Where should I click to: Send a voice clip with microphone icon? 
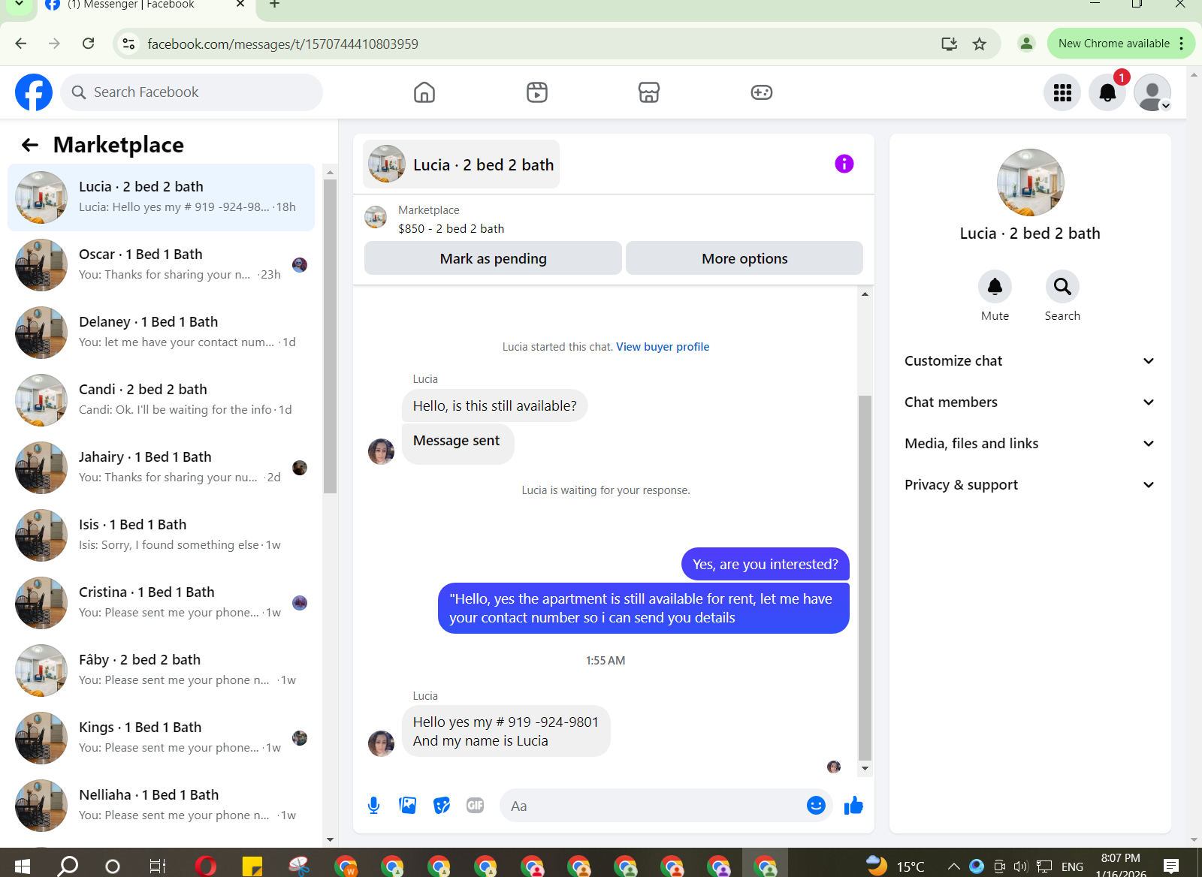click(x=373, y=806)
